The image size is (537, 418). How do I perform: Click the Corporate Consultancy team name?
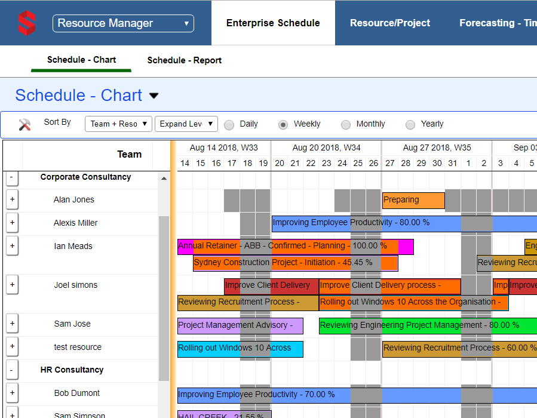pos(85,177)
